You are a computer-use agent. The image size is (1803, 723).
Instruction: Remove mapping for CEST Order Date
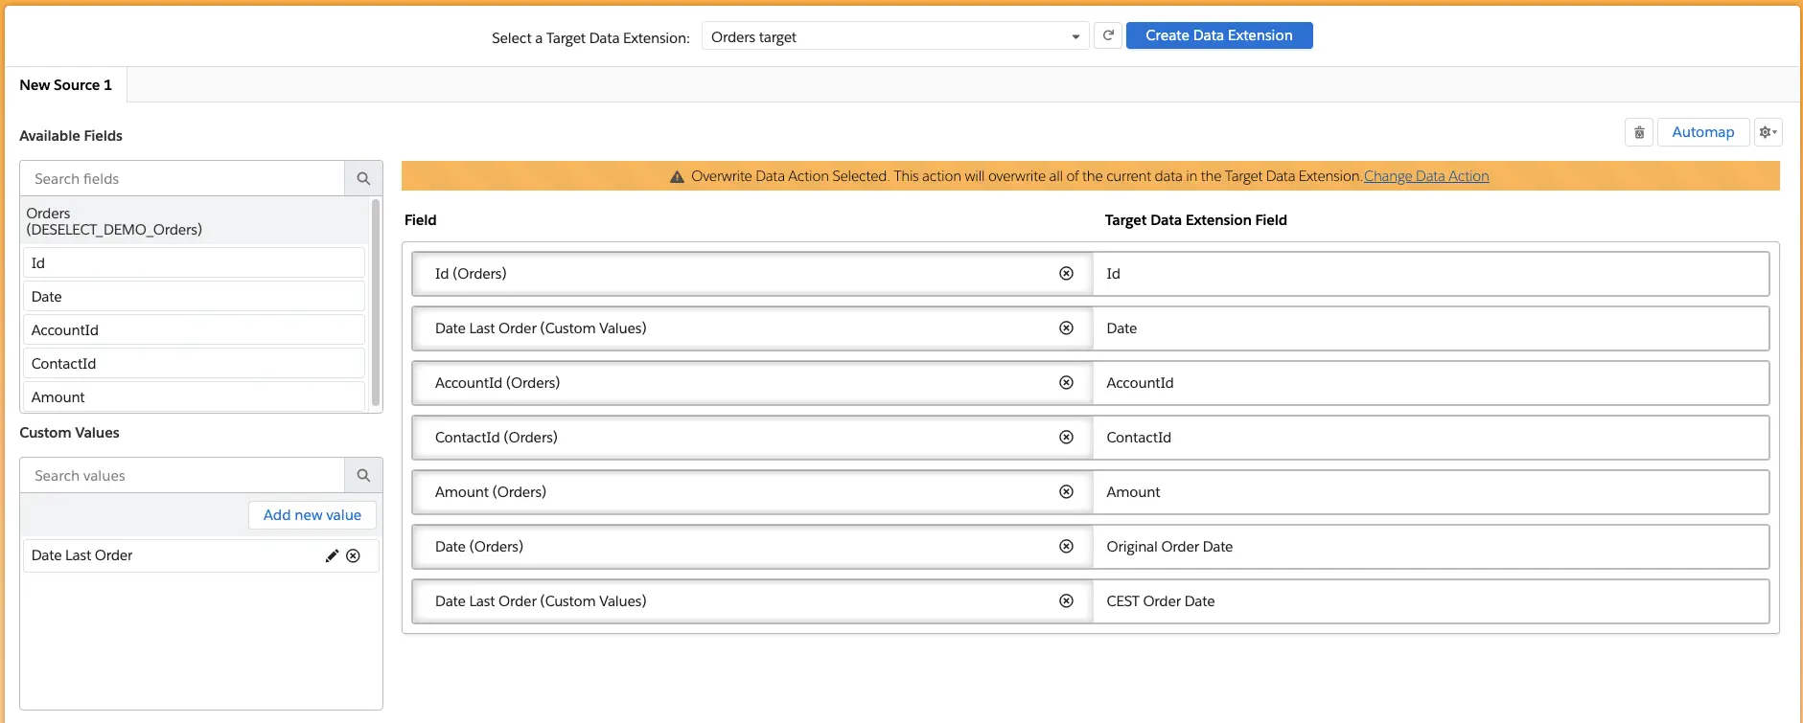pos(1066,601)
